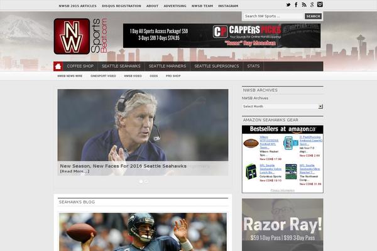Open the NWSB Team menu item
377x251 pixels.
[202, 6]
